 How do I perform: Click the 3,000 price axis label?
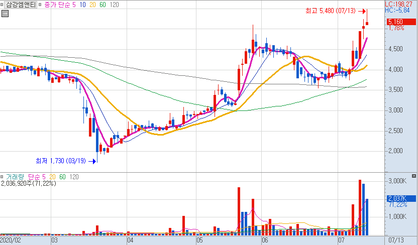point(395,110)
